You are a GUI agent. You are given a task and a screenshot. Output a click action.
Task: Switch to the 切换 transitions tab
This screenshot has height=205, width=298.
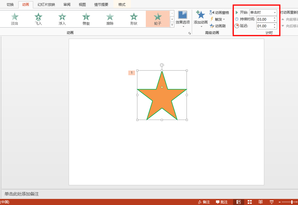pos(10,5)
